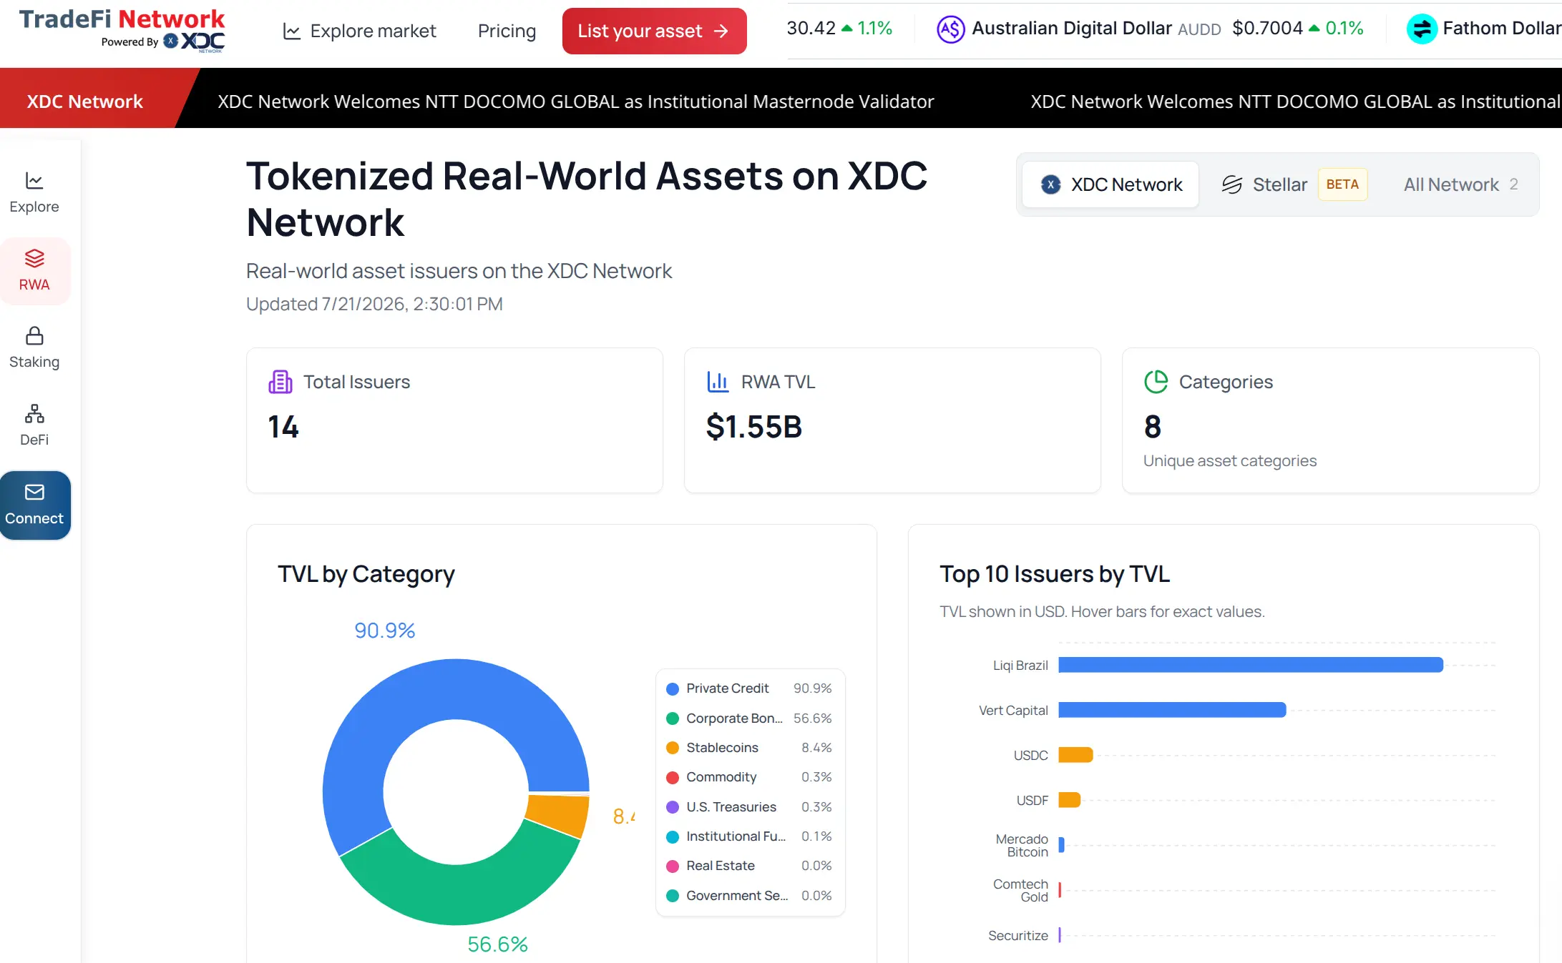This screenshot has height=963, width=1562.
Task: Open the Explore sidebar icon
Action: 34,180
